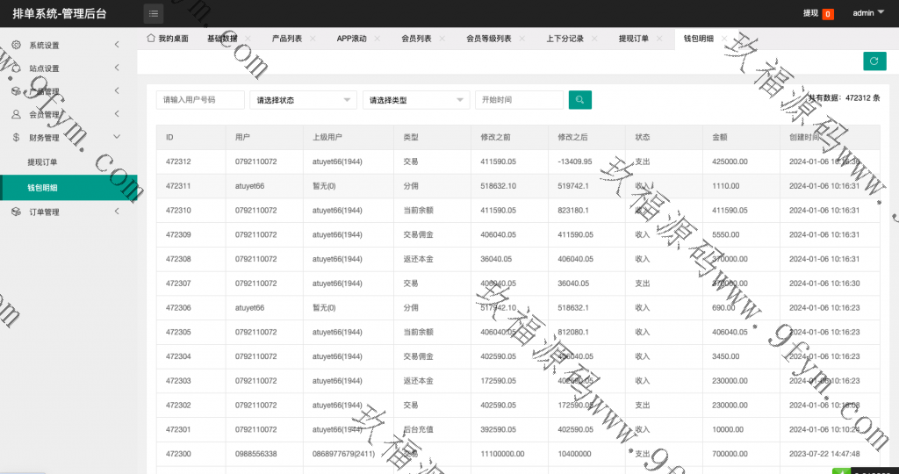Click the 订单管理 box icon
This screenshot has width=899, height=474.
[x=16, y=212]
